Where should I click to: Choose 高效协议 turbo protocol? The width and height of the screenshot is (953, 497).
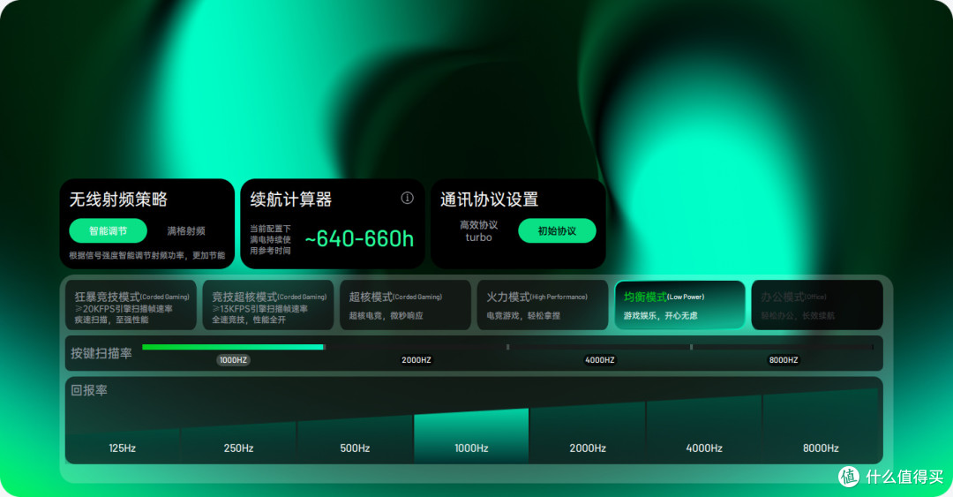[478, 230]
